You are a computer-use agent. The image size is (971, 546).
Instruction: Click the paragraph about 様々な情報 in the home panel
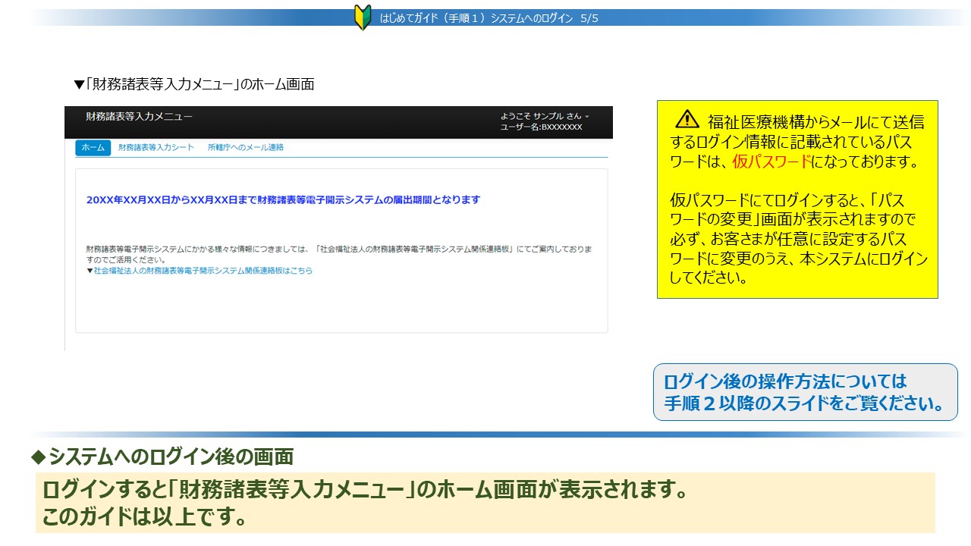point(338,254)
